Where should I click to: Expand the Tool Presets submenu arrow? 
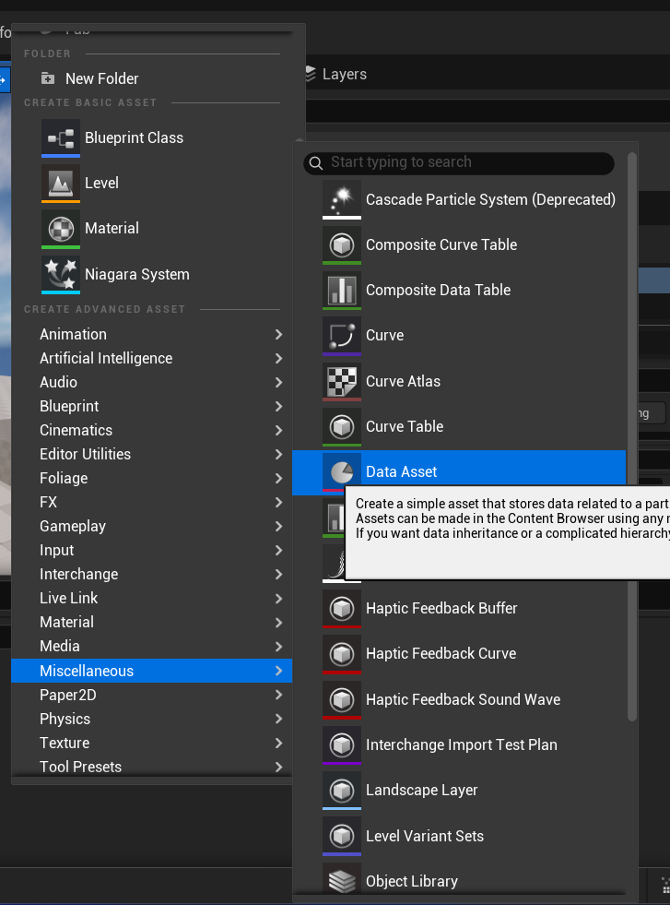(279, 767)
